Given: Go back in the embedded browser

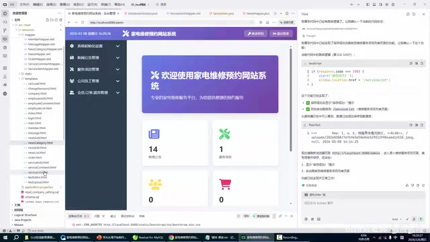Looking at the screenshot, I should (69, 22).
